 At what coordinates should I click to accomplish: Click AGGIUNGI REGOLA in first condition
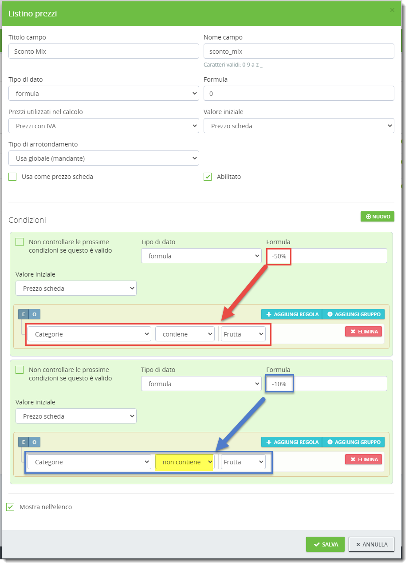[x=292, y=314]
